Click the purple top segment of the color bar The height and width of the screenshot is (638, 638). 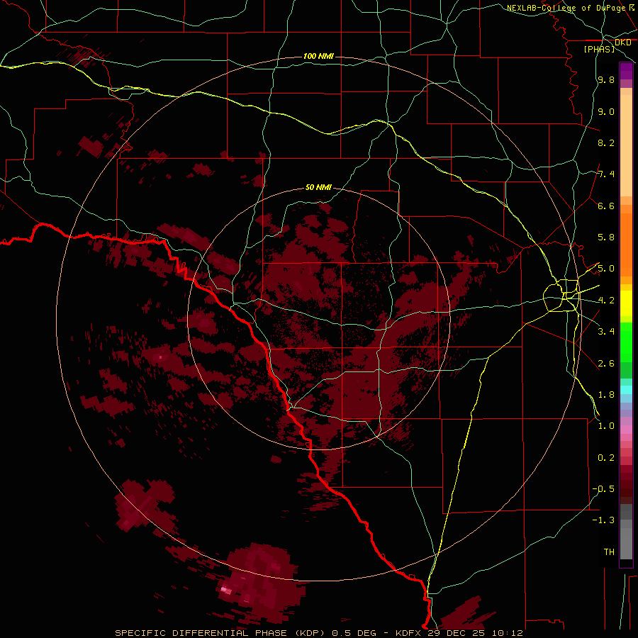626,71
